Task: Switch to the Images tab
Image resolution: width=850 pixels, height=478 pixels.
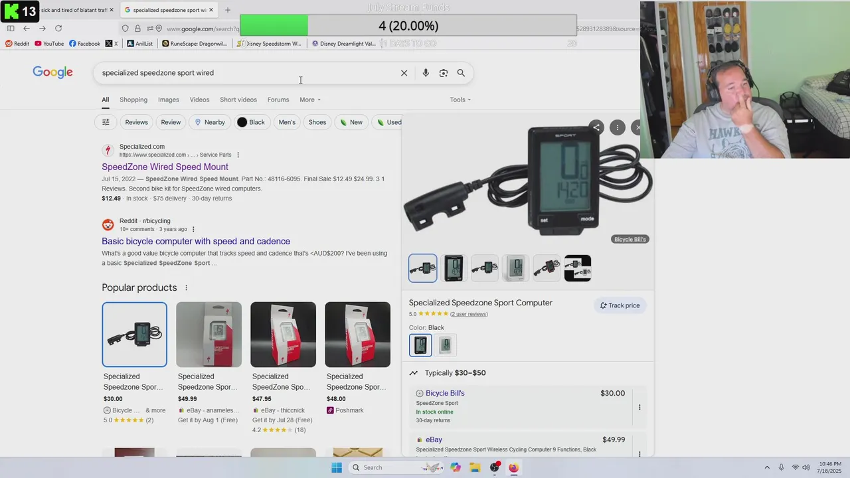Action: [169, 100]
